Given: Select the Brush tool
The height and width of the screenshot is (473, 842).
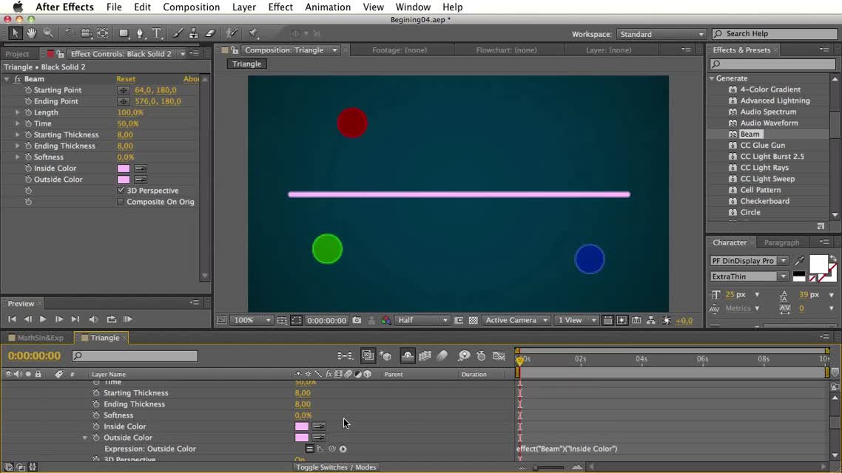Looking at the screenshot, I should (178, 33).
